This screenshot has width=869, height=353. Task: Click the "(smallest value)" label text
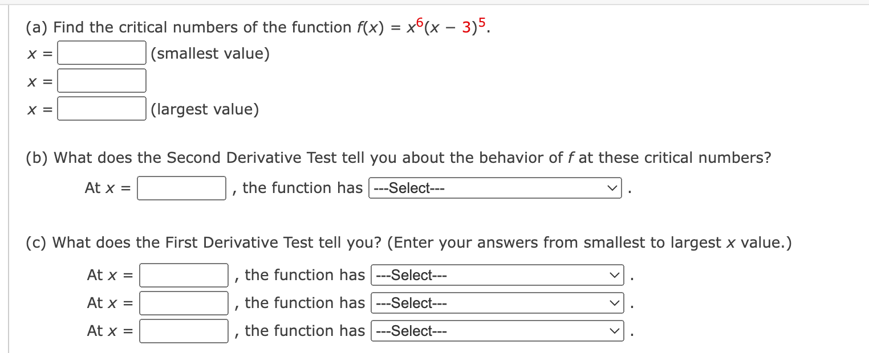[210, 54]
